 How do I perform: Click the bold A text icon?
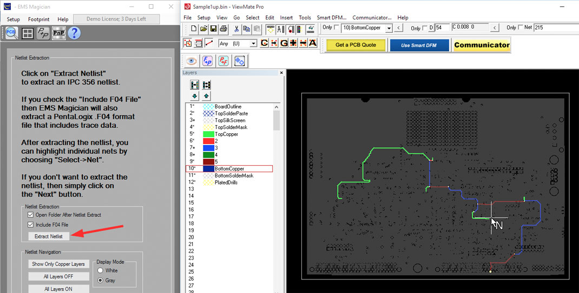[313, 43]
